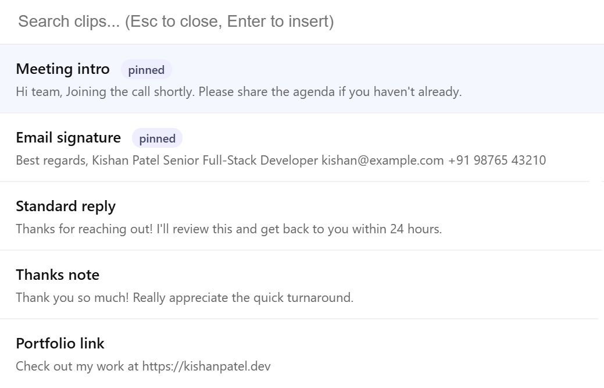604x388 pixels.
Task: Select the Email signature clip title
Action: click(69, 138)
